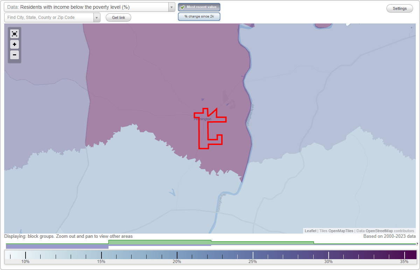This screenshot has width=420, height=270.
Task: Open Settings in the top right corner
Action: point(399,8)
